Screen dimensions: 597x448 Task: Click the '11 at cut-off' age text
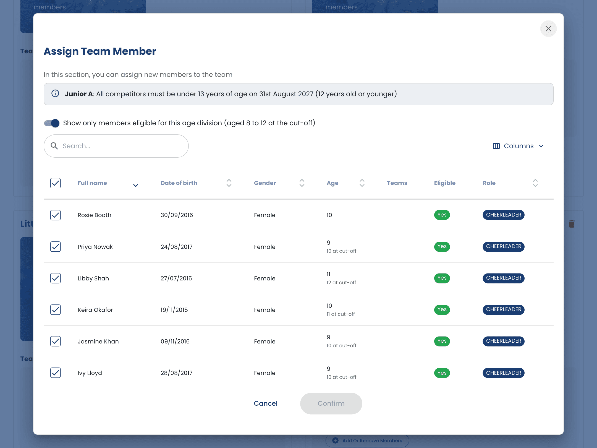pos(341,314)
